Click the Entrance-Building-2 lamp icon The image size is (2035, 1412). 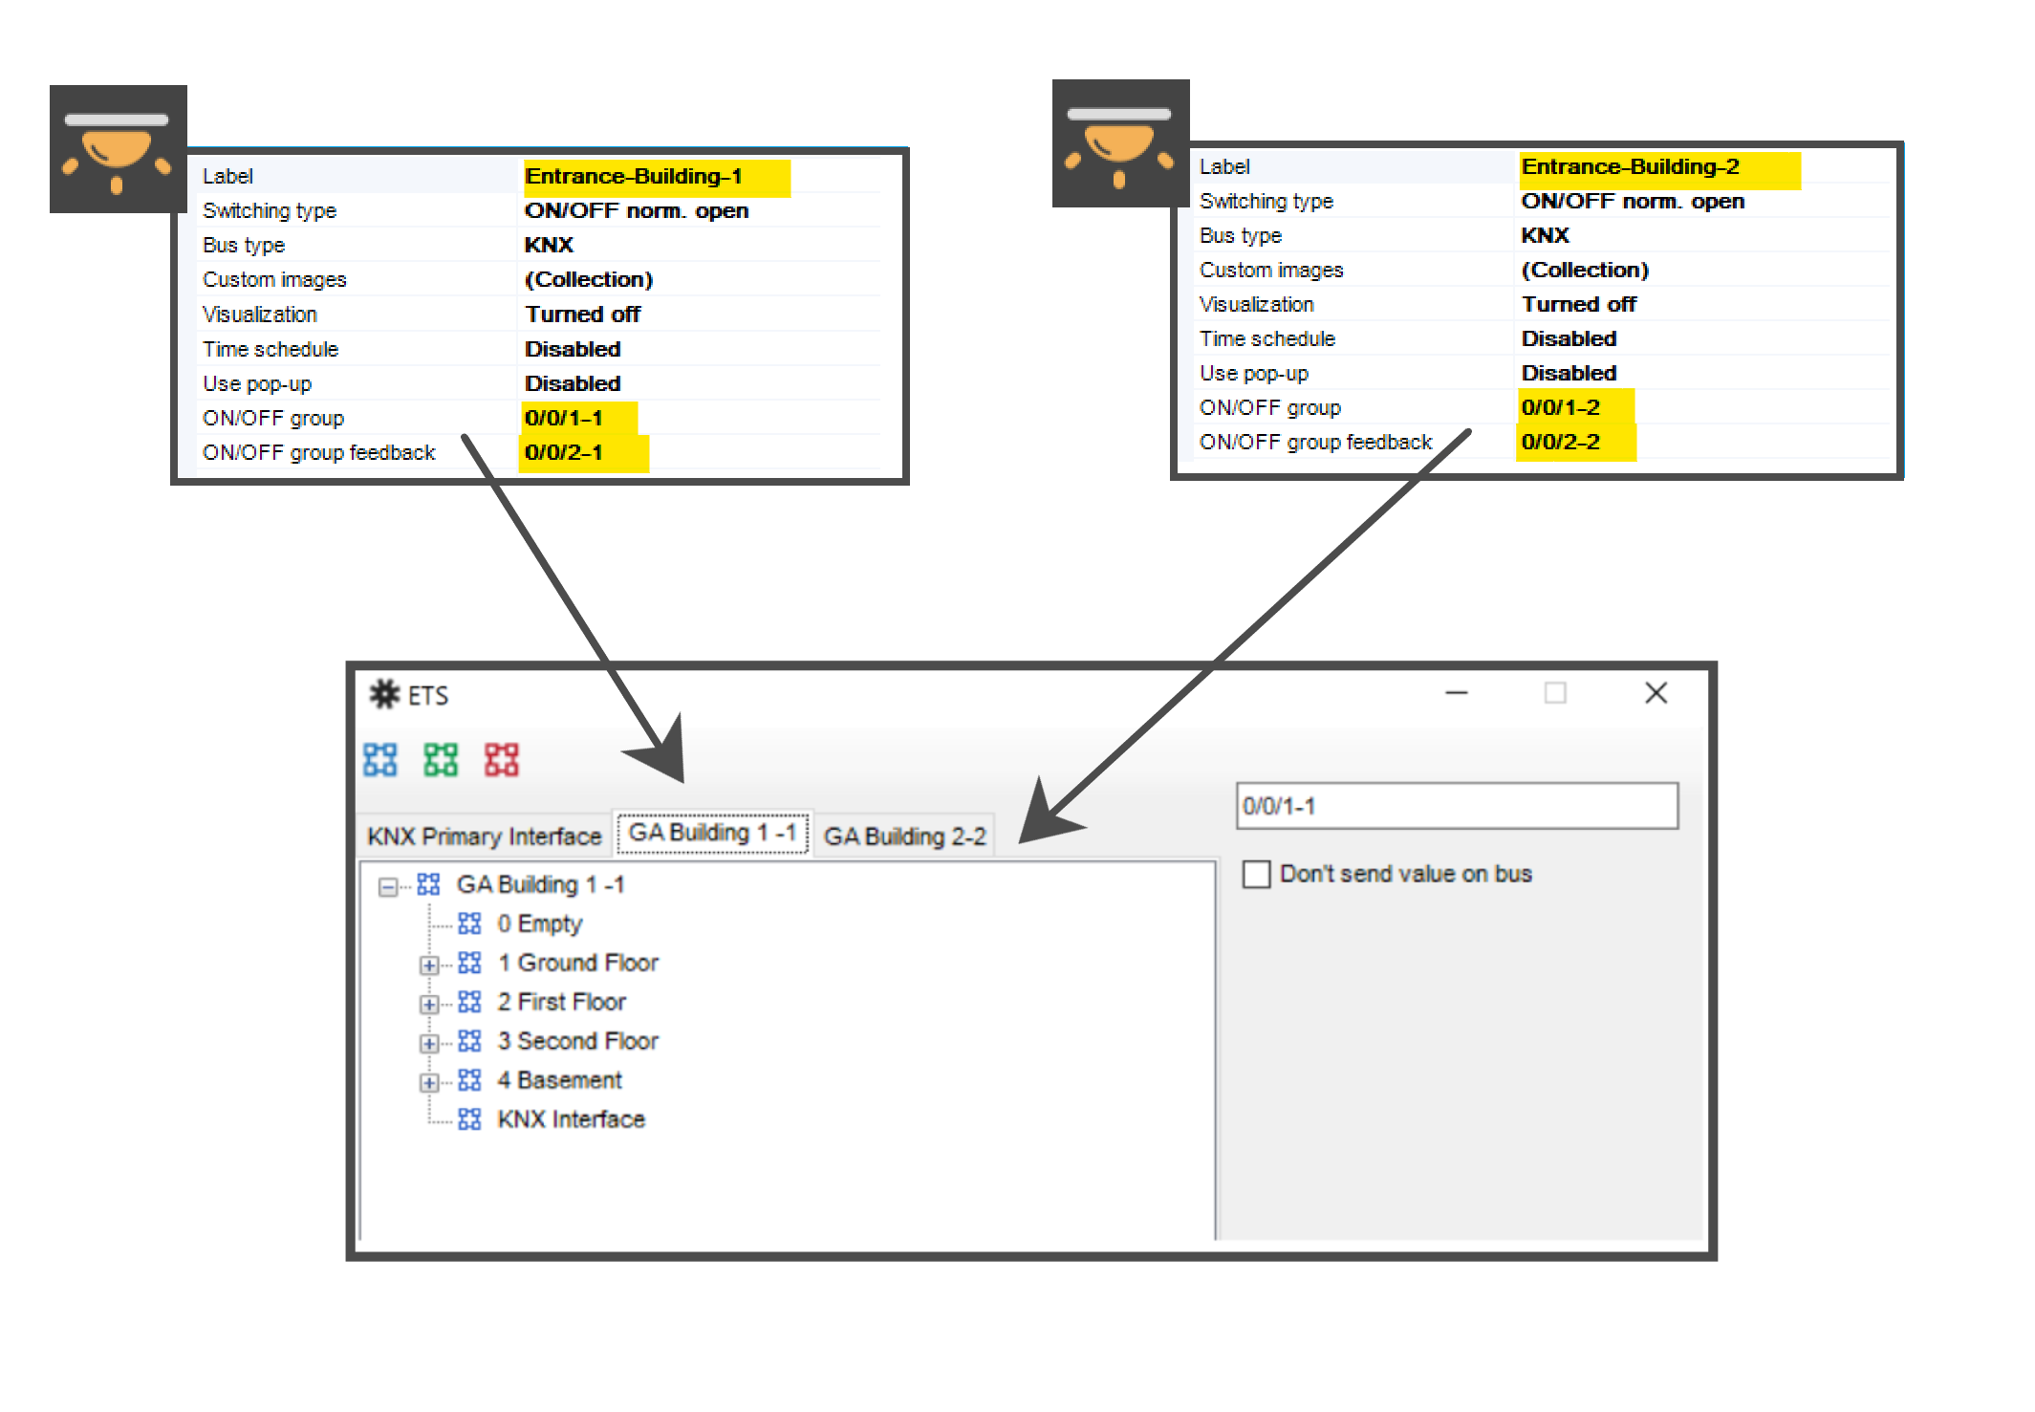tap(1120, 143)
